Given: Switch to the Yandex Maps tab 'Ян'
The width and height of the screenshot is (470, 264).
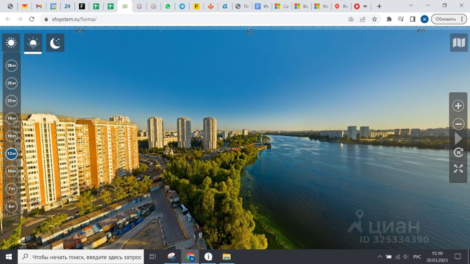Looking at the screenshot, I should pyautogui.click(x=341, y=6).
